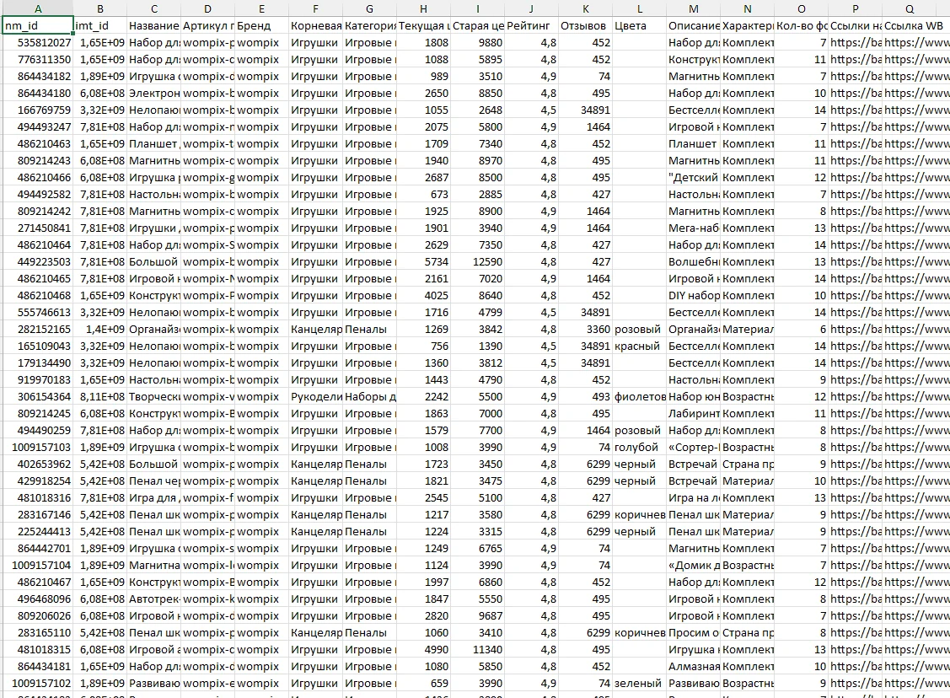Select color cell 'красный'
The height and width of the screenshot is (698, 950).
(x=639, y=346)
